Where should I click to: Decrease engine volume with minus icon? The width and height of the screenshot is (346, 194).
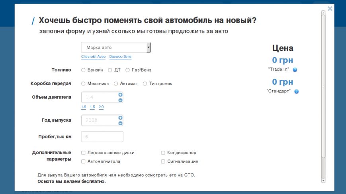(120, 100)
